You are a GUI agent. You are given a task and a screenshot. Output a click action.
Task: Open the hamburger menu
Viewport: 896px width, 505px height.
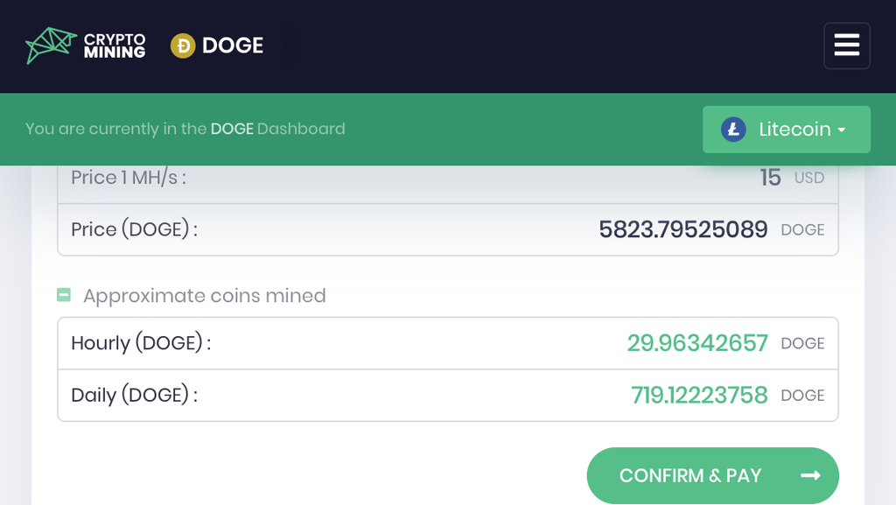point(846,46)
